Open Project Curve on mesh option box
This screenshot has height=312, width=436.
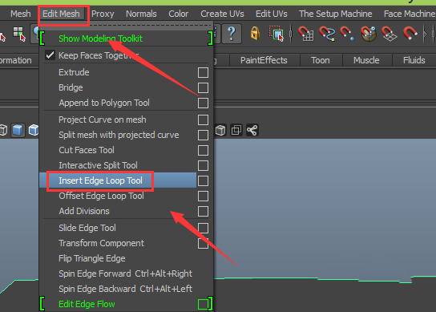coord(203,120)
